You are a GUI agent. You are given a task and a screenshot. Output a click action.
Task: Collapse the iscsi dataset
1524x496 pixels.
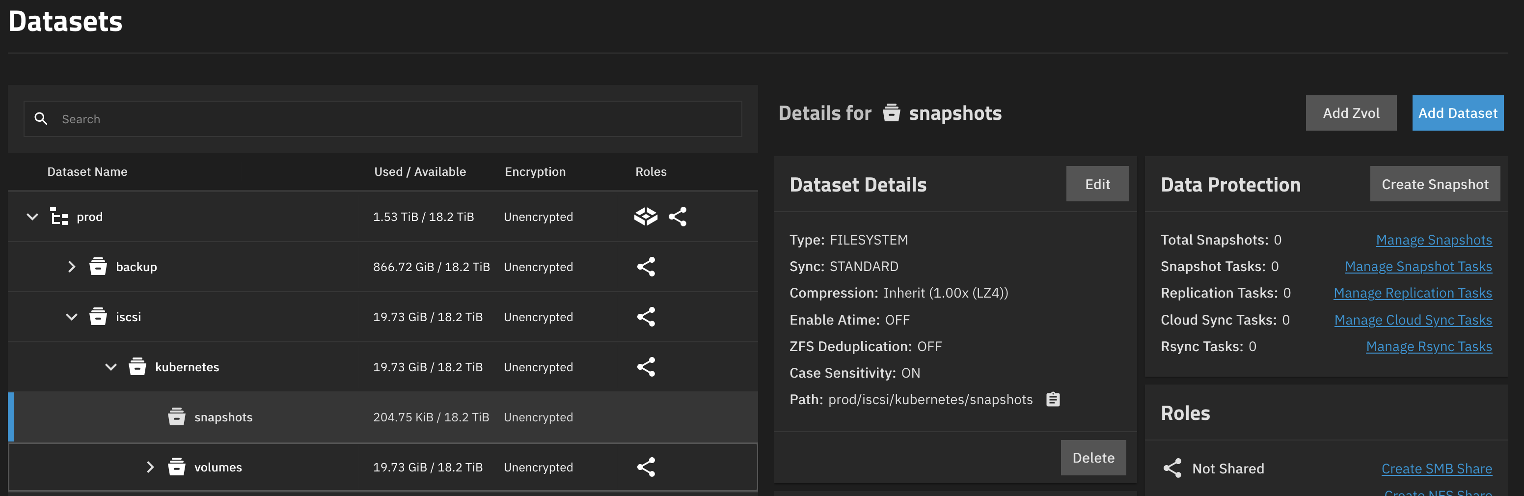click(72, 317)
